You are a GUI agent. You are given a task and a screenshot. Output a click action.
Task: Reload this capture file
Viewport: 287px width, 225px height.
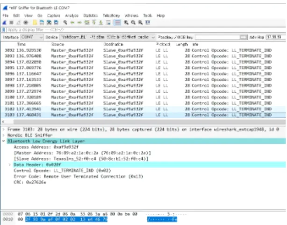point(56,22)
